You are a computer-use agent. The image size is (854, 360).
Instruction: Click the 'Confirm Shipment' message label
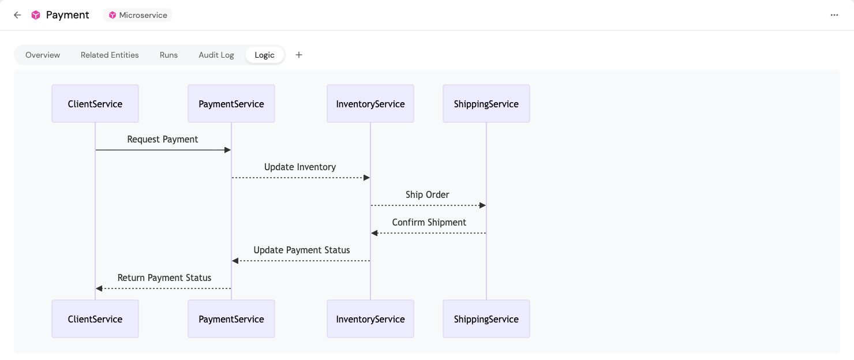click(x=429, y=222)
